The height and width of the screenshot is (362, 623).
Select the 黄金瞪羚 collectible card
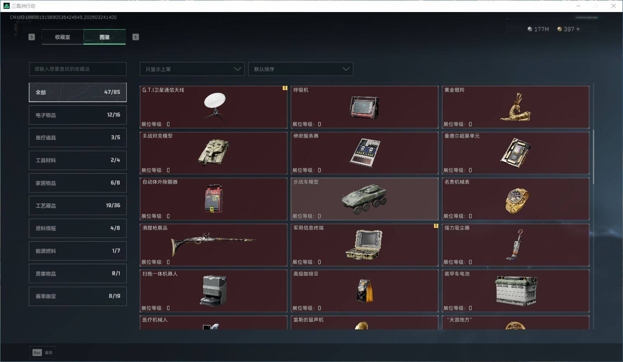[515, 107]
